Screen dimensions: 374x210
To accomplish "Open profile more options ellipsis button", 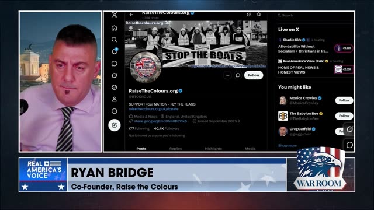I will [x=227, y=75].
